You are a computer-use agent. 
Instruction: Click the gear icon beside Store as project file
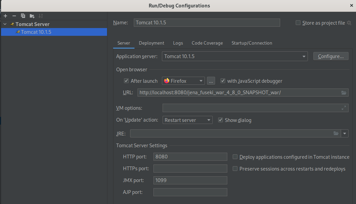tap(349, 23)
